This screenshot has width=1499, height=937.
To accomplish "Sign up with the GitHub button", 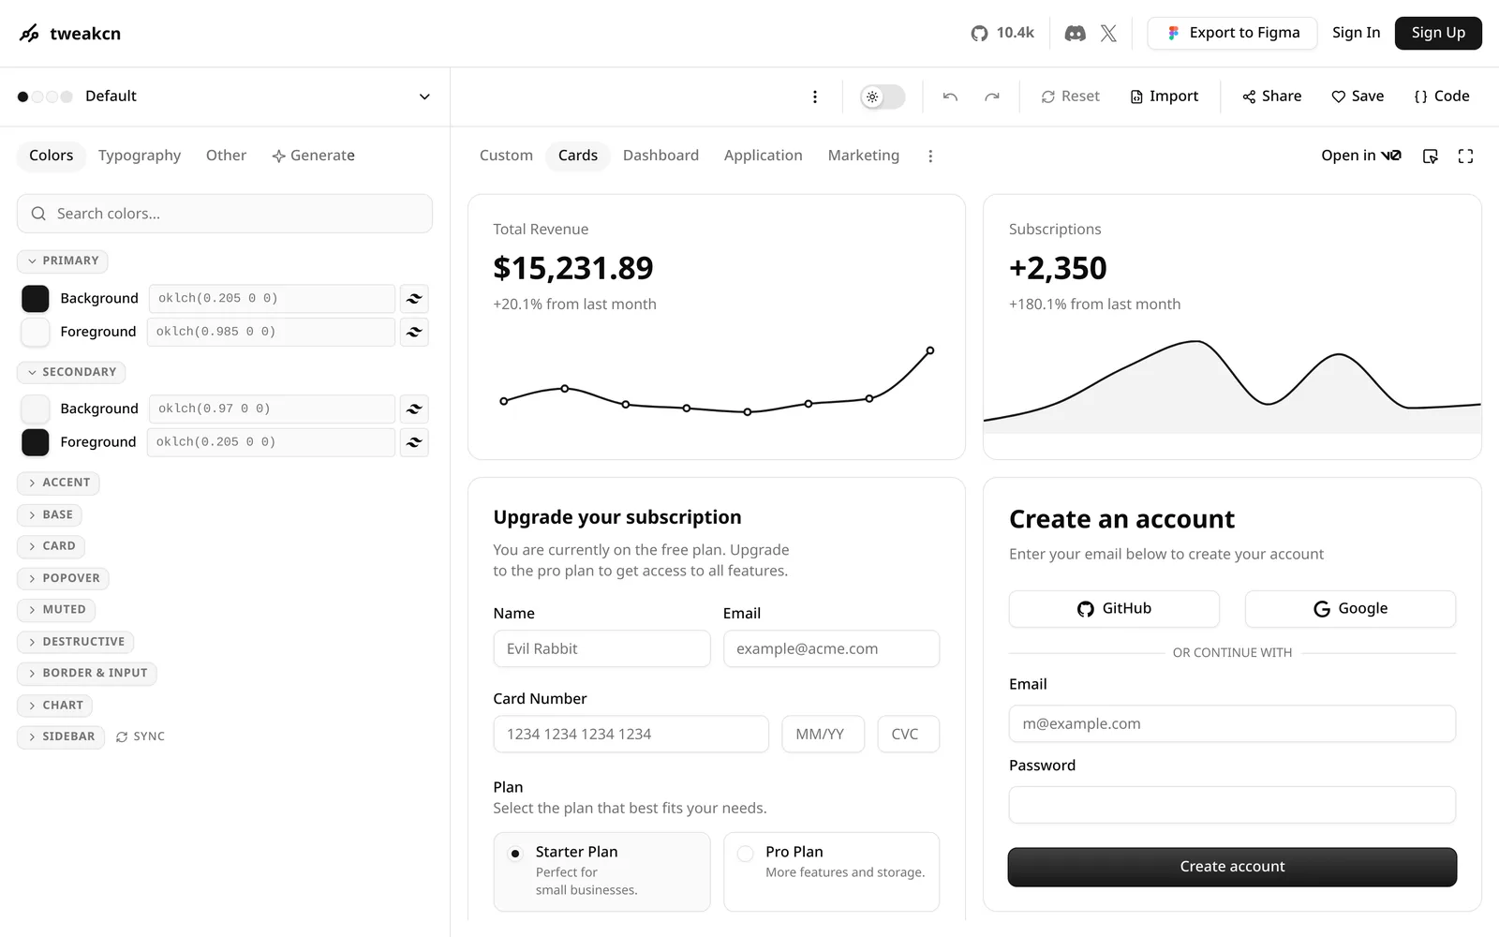I will 1114,609.
